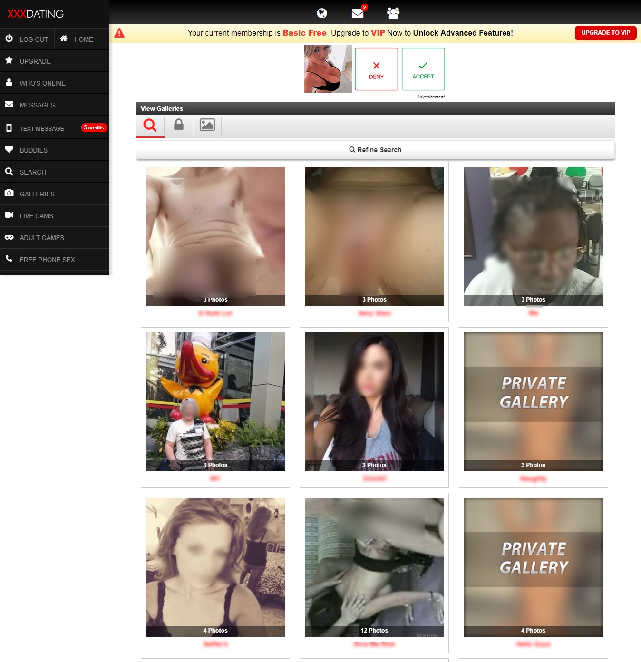The image size is (641, 662).
Task: Open Buddies from the sidebar
Action: 33,150
